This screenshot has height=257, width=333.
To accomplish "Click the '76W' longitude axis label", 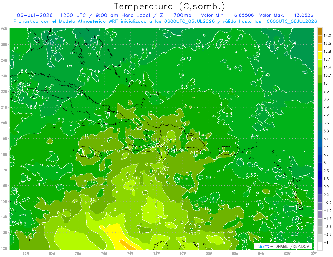I will [x=104, y=253].
